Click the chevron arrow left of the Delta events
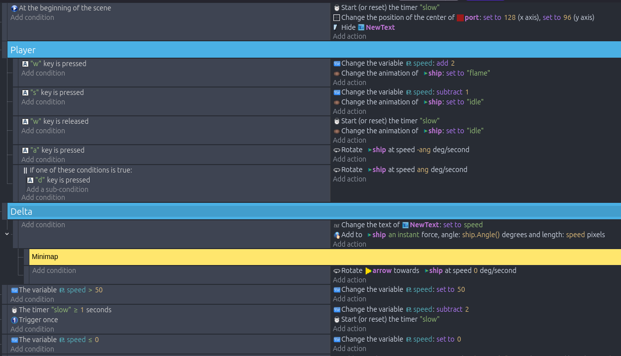This screenshot has height=356, width=621. [7, 234]
